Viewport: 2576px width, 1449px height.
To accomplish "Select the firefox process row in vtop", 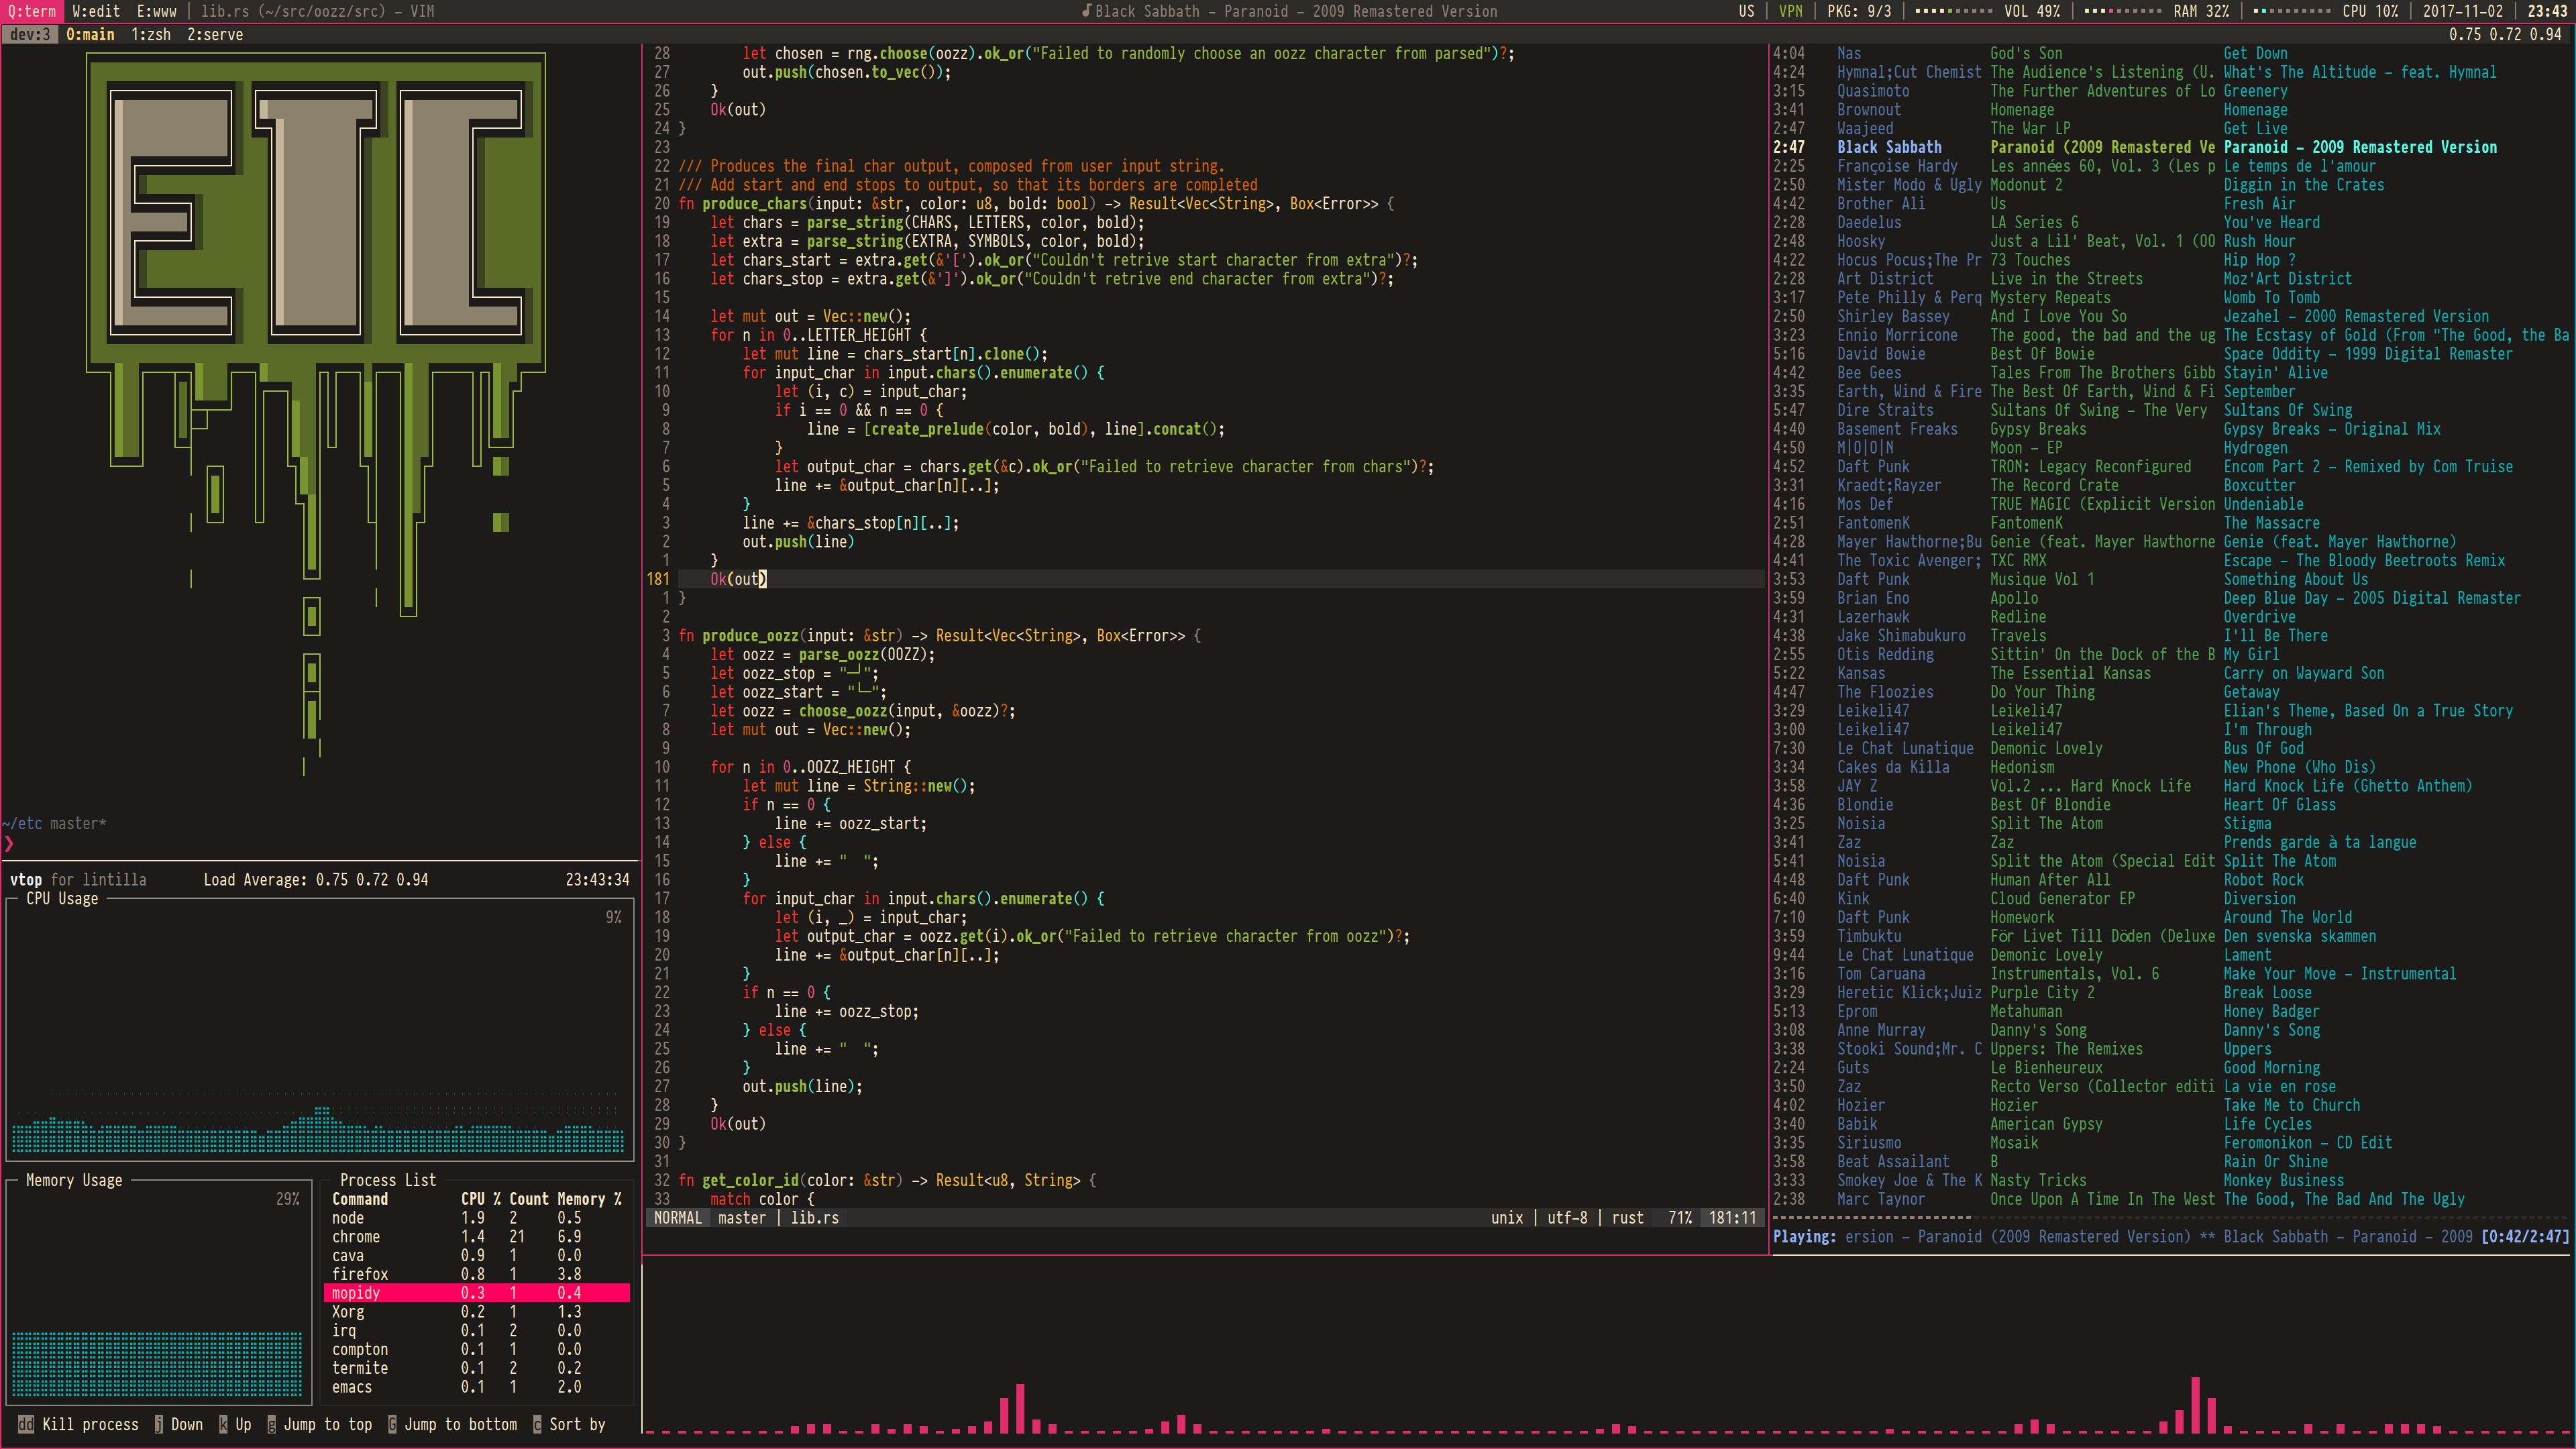I will click(x=477, y=1274).
